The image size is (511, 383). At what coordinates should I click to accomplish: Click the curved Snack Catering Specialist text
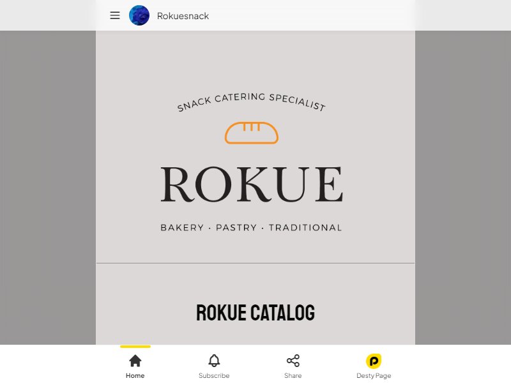tap(251, 102)
